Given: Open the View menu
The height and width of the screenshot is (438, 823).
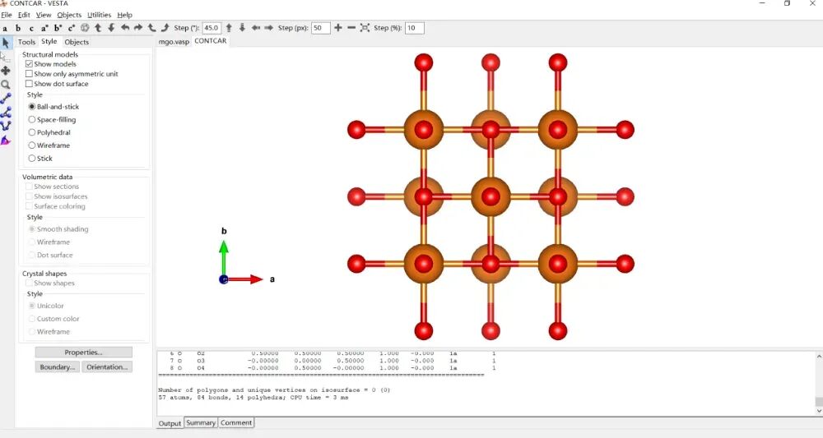Looking at the screenshot, I should (44, 15).
